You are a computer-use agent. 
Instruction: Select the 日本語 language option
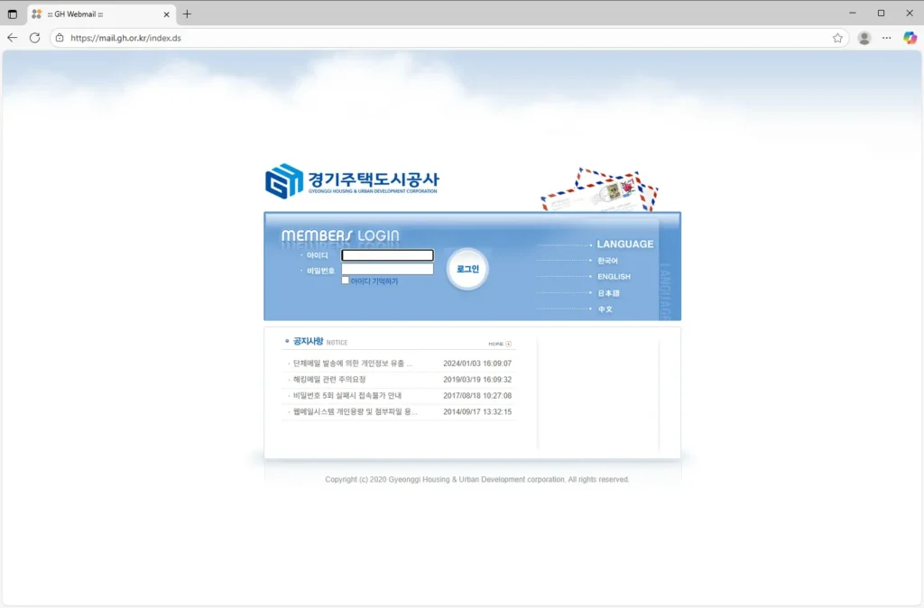pos(610,292)
